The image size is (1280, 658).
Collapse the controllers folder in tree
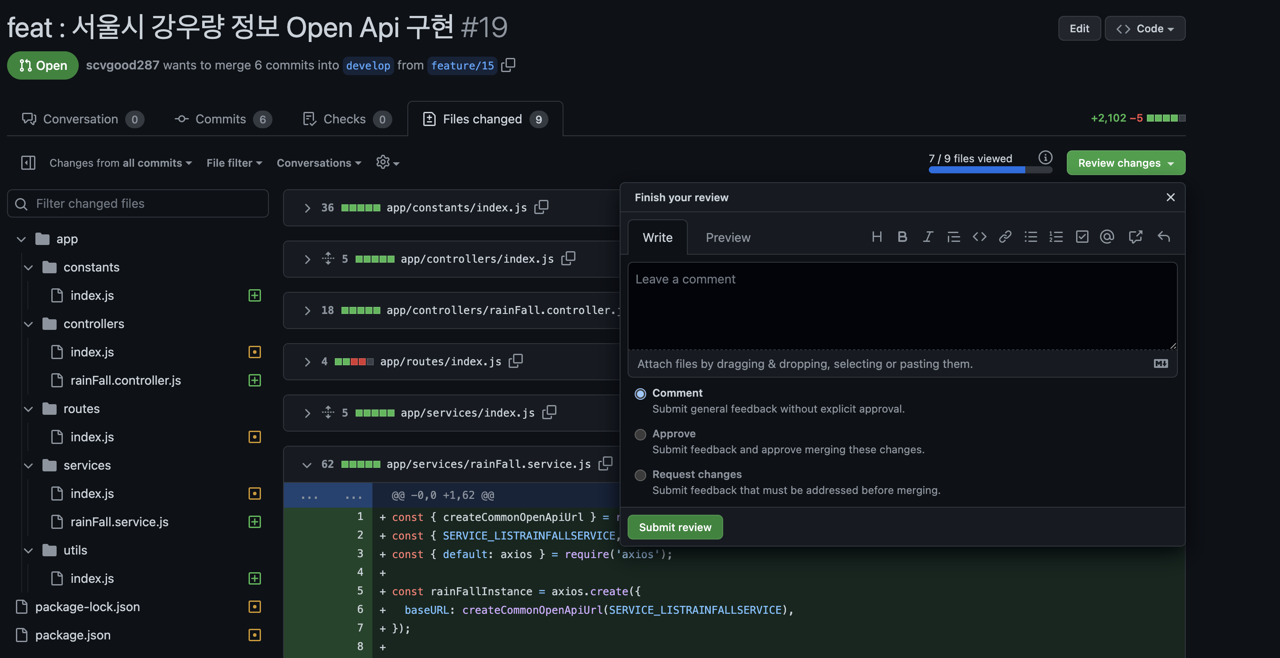point(28,324)
